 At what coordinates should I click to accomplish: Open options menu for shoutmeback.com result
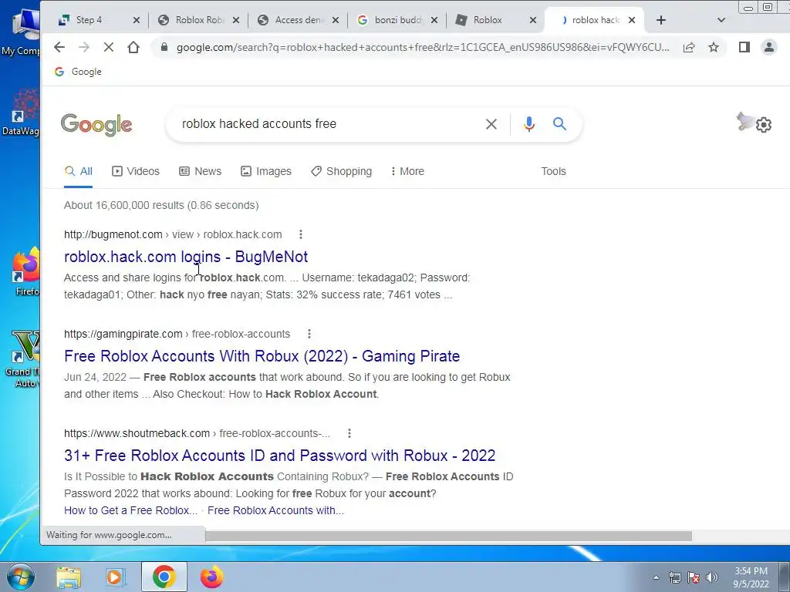tap(349, 433)
